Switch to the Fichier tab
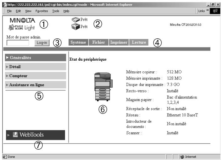Image resolution: width=222 pixels, height=160 pixels. click(x=99, y=42)
